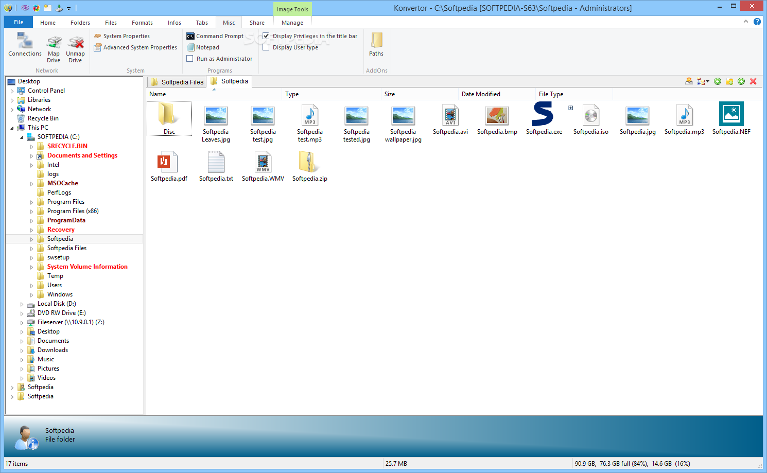767x473 pixels.
Task: Close current tab with red X
Action: click(753, 81)
